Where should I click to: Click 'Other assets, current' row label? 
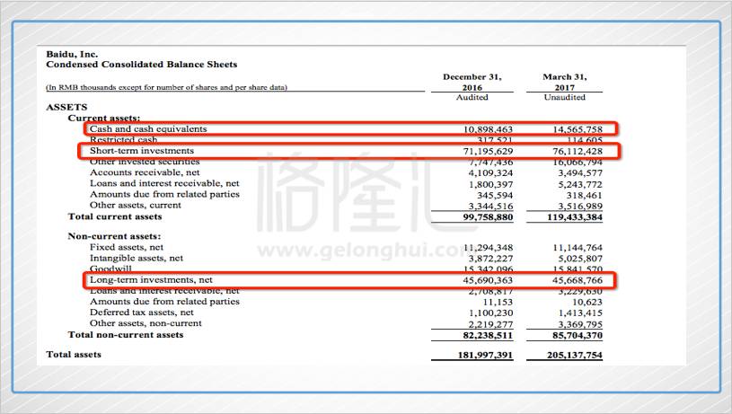click(136, 206)
